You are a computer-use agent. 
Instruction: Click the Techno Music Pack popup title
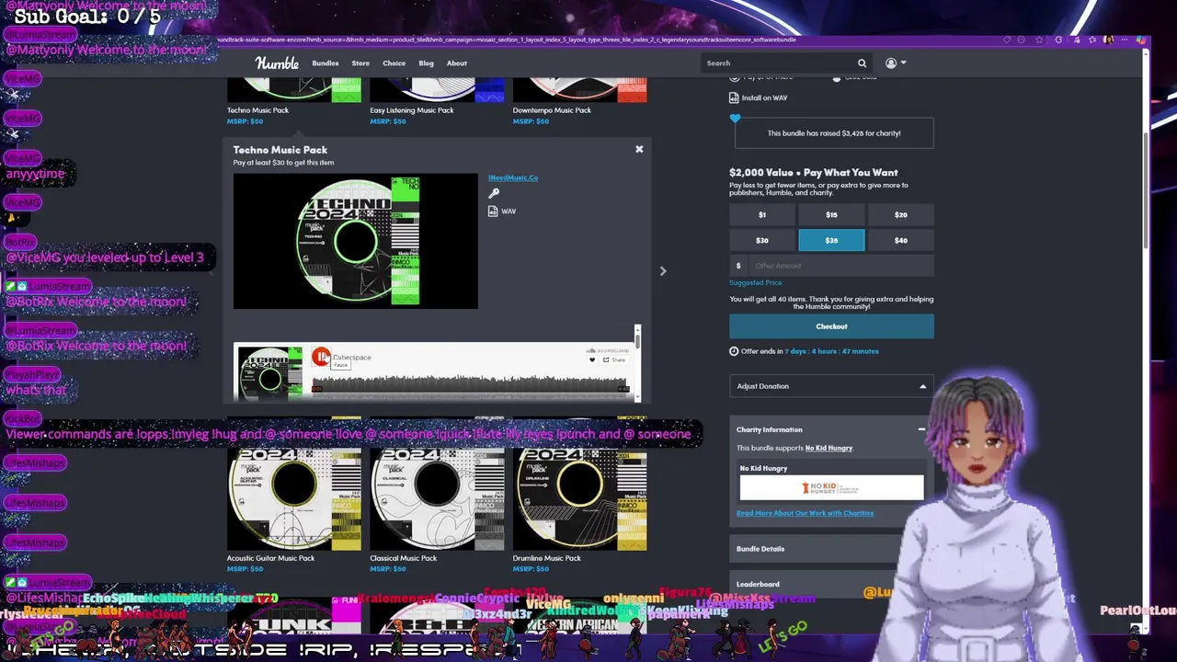pos(280,150)
